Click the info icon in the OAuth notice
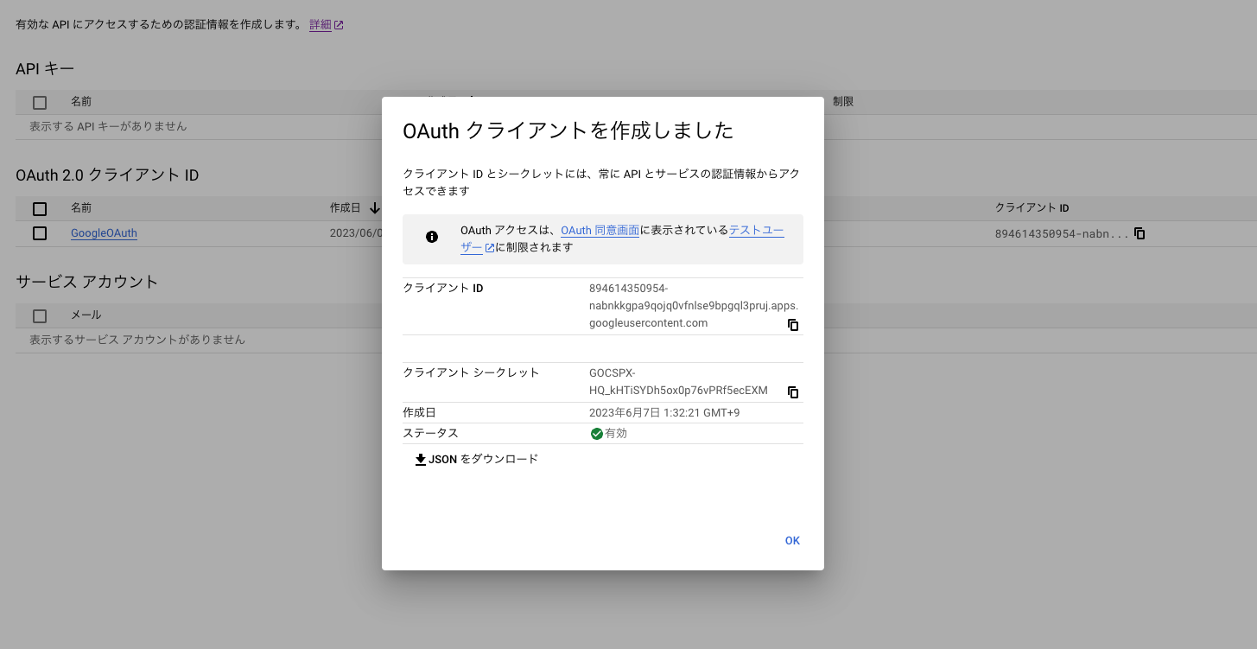The height and width of the screenshot is (649, 1257). [x=432, y=237]
